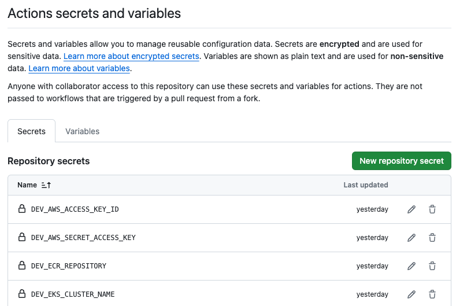
Task: Open Learn more about encrypted secrets link
Action: tap(131, 56)
